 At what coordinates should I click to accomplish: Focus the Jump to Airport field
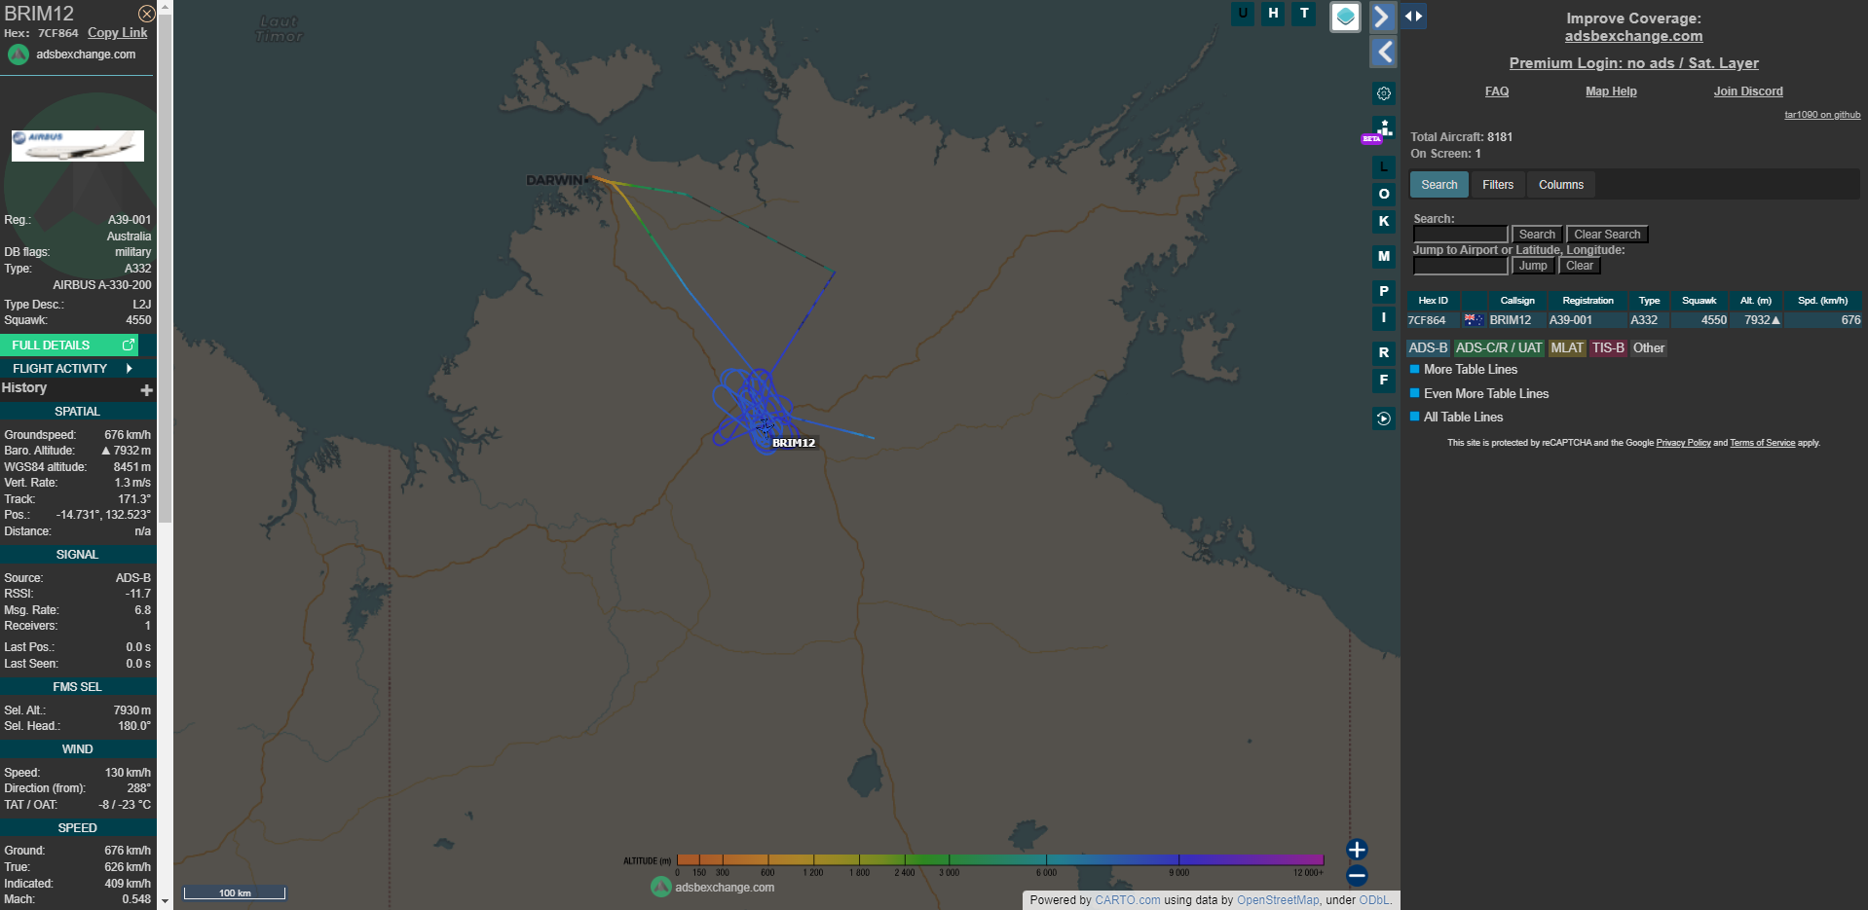(x=1460, y=266)
